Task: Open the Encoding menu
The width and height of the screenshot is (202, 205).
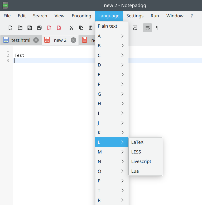Action: pyautogui.click(x=81, y=16)
